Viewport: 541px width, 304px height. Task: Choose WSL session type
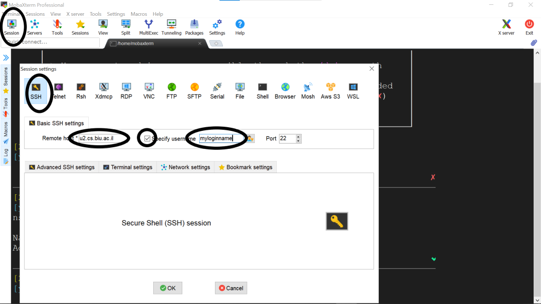(353, 91)
